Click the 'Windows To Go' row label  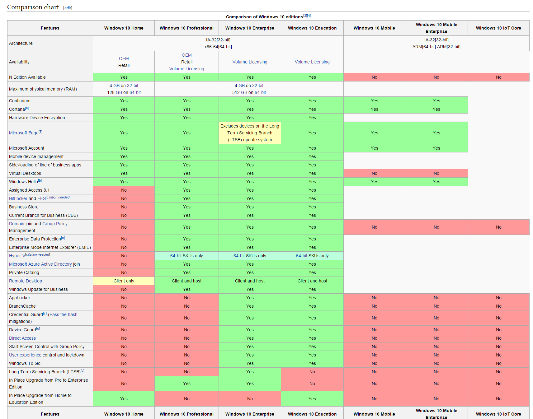pos(25,363)
